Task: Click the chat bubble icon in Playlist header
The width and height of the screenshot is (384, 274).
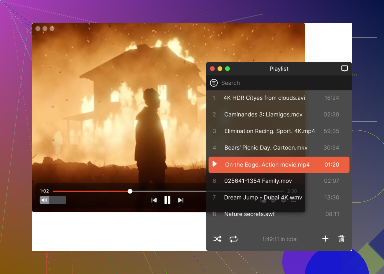Action: (344, 68)
